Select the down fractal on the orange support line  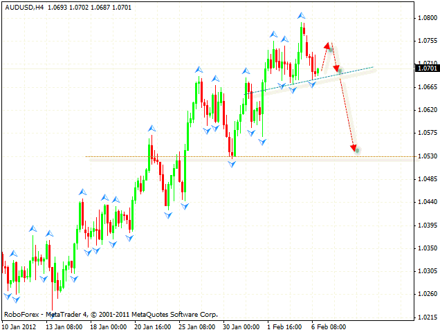tap(232, 163)
